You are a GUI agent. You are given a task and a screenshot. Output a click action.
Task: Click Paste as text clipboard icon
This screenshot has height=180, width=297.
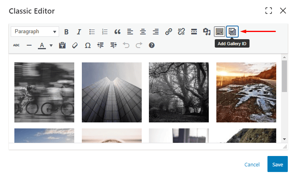click(x=62, y=45)
